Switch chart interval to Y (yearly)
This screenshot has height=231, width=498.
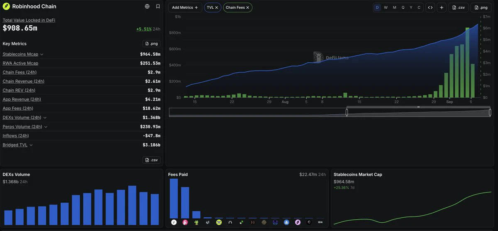pos(411,7)
